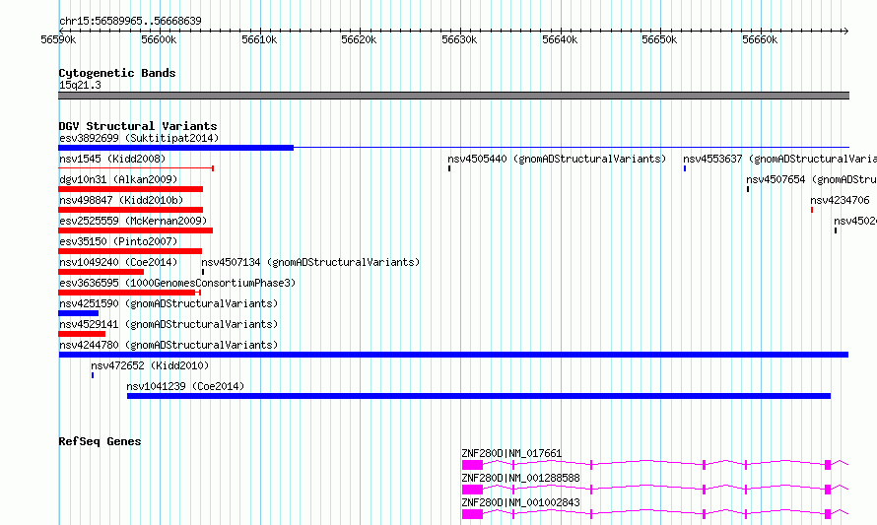Open nsv472652 (Kidd2010) label
877x525 pixels.
150,365
